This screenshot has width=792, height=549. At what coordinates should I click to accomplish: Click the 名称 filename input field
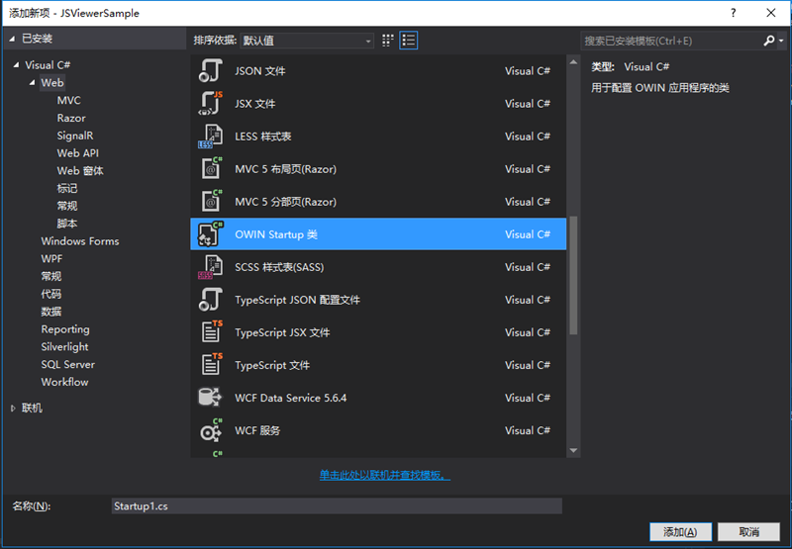[x=336, y=506]
